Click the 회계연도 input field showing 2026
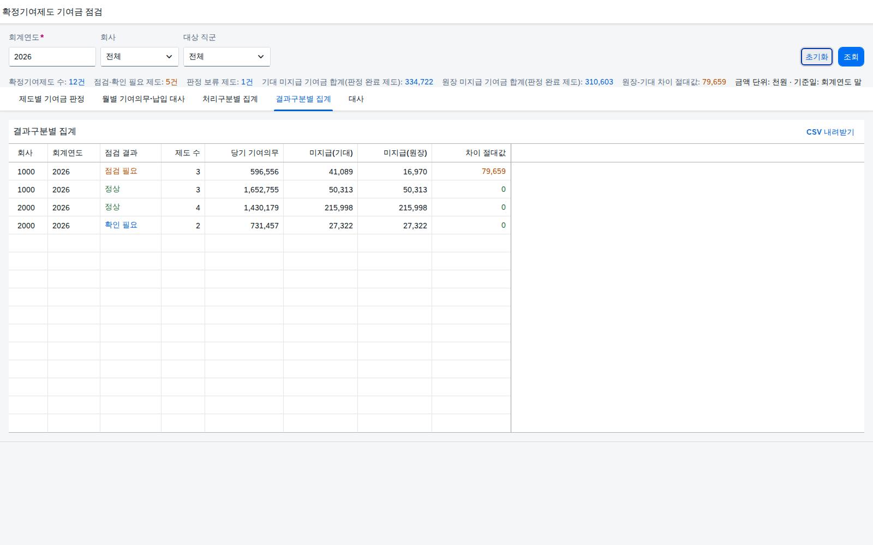The height and width of the screenshot is (545, 873). [52, 57]
